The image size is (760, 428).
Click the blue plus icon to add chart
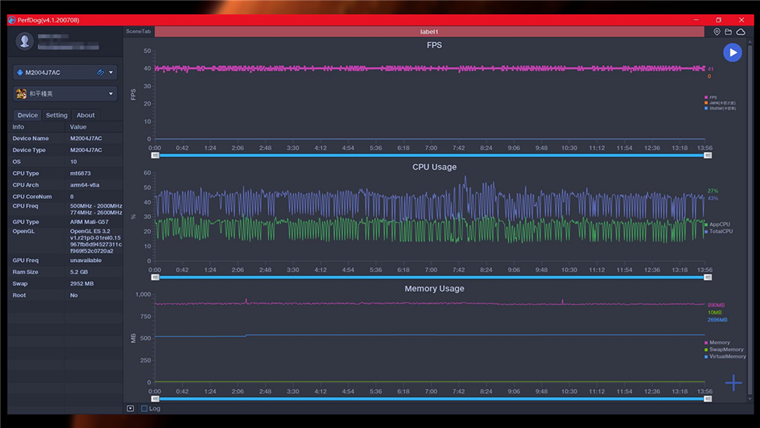point(733,383)
